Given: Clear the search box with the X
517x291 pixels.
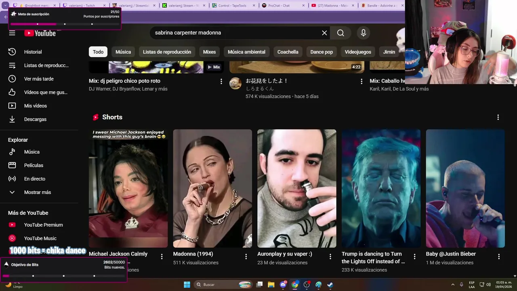Looking at the screenshot, I should (324, 33).
